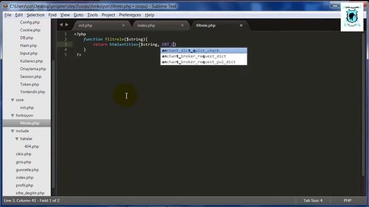Open DB.php in sidebar
369x207 pixels.
(27, 38)
